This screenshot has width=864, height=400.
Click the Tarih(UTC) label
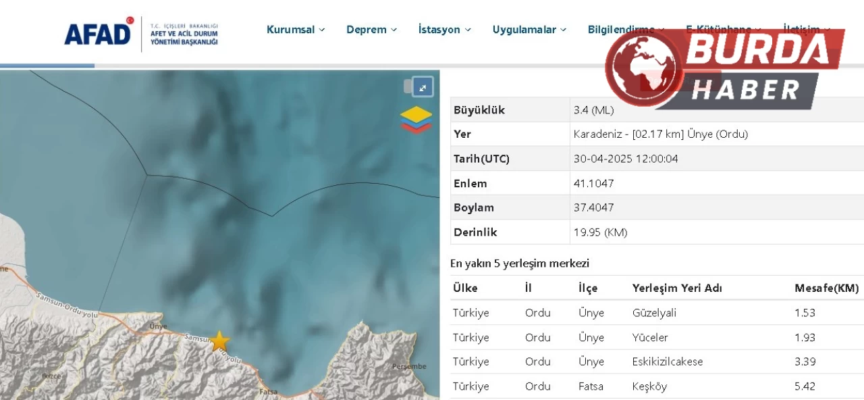pos(481,159)
